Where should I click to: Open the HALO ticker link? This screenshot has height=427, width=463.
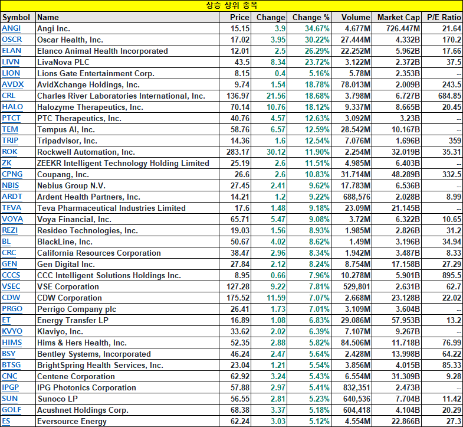click(12, 107)
